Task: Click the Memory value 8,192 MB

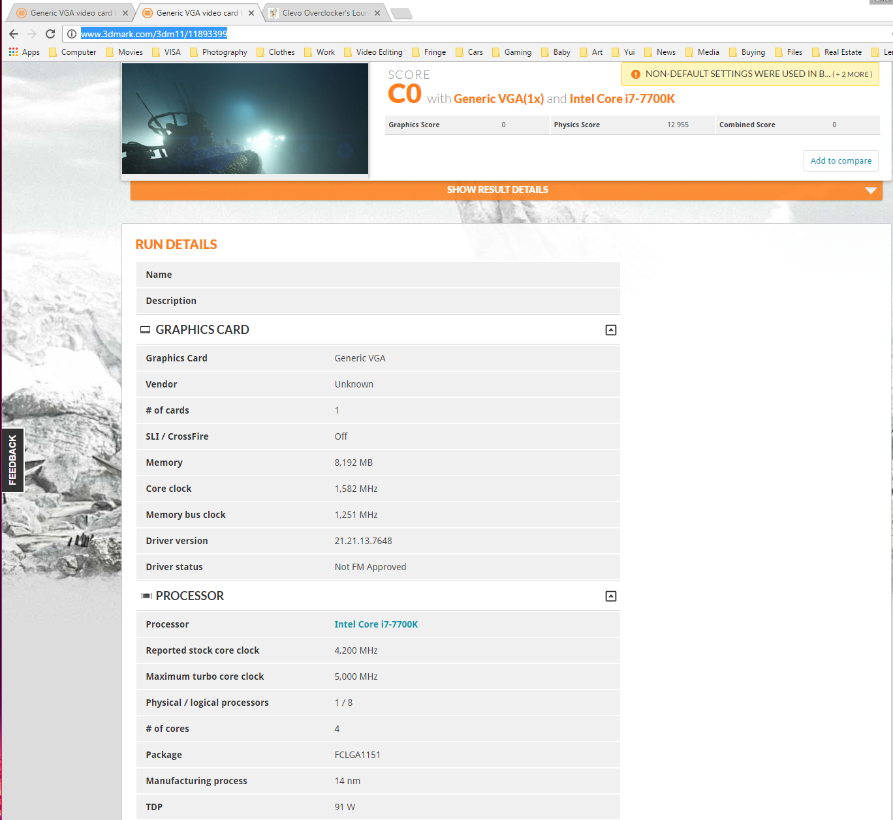Action: click(x=353, y=463)
